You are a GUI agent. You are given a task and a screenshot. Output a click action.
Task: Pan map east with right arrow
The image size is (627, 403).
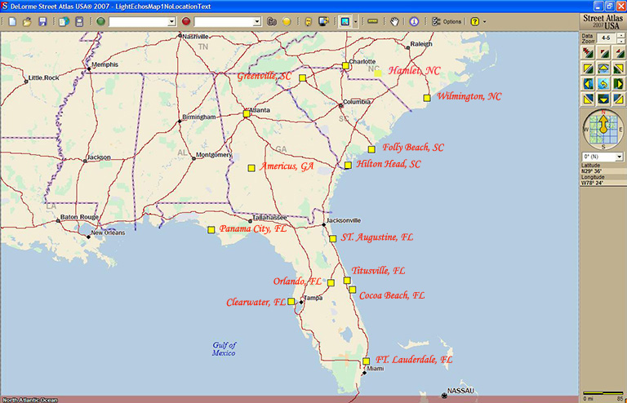point(620,84)
